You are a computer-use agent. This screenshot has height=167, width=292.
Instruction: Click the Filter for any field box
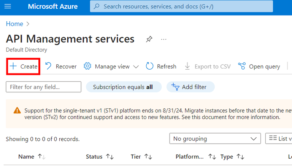(x=43, y=87)
